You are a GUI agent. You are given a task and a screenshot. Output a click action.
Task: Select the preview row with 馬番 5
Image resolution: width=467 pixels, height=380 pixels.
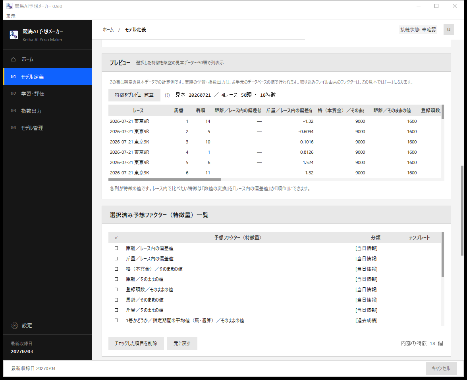275,162
